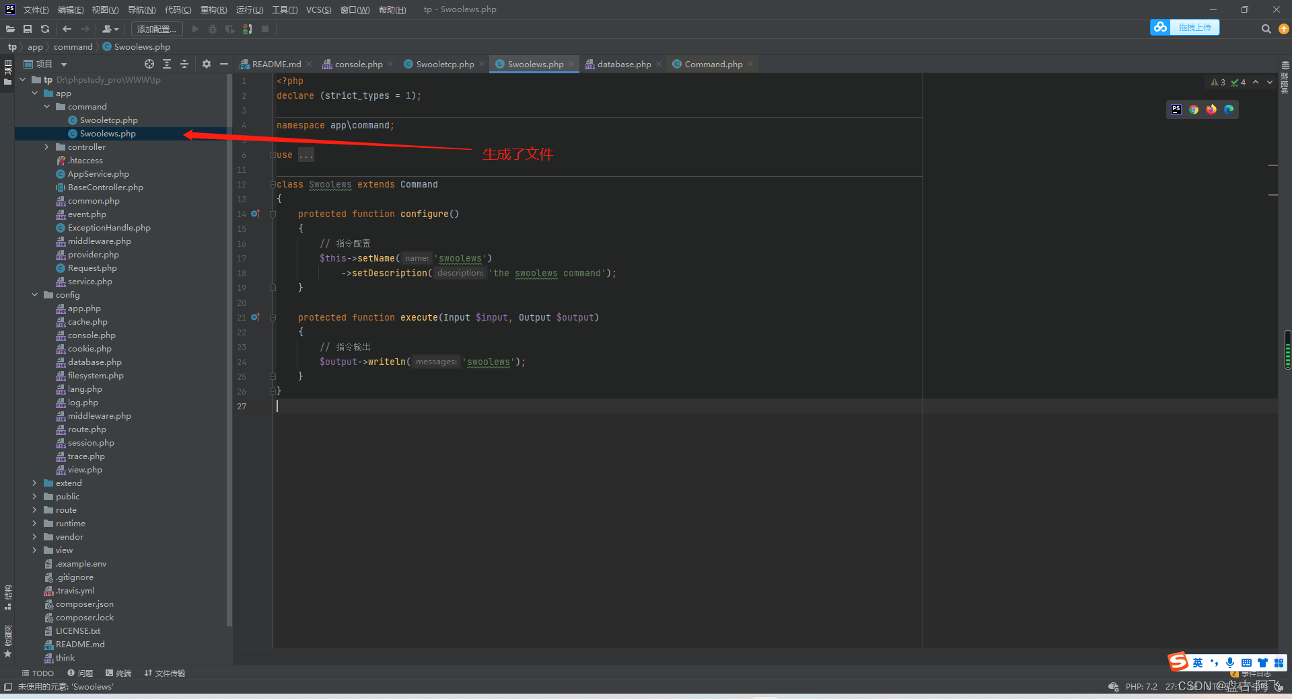
Task: Open file in Firefox browser icon
Action: click(1211, 110)
